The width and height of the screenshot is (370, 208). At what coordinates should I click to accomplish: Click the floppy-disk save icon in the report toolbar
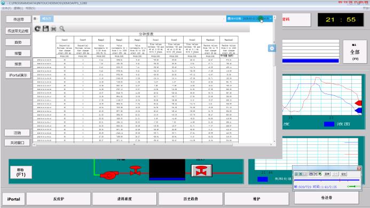[45, 28]
